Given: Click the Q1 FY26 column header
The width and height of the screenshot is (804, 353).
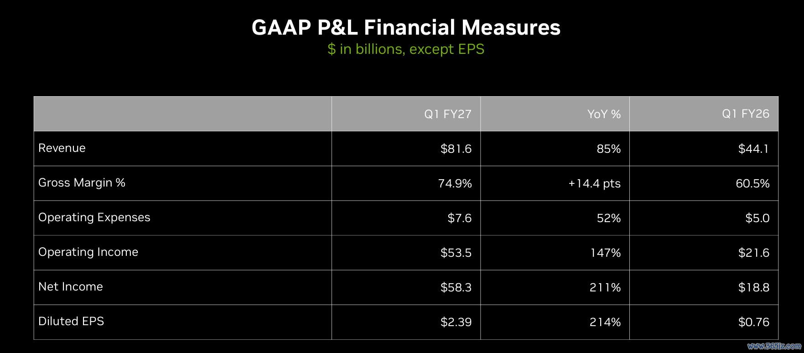Looking at the screenshot, I should click(x=746, y=114).
